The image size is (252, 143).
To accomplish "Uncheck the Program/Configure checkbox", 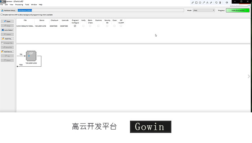I will click(x=75, y=26).
